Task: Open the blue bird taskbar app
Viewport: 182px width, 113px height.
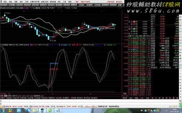Action: pyautogui.click(x=27, y=110)
